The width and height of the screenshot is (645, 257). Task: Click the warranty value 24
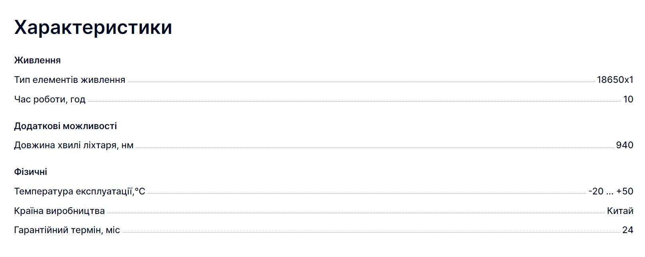coord(627,230)
